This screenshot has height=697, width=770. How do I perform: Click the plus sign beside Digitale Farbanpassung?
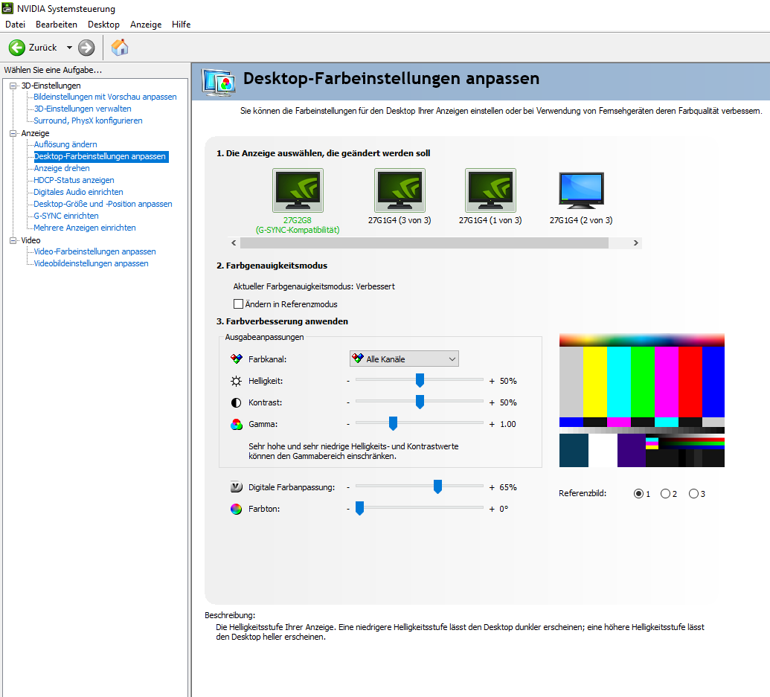coord(492,487)
